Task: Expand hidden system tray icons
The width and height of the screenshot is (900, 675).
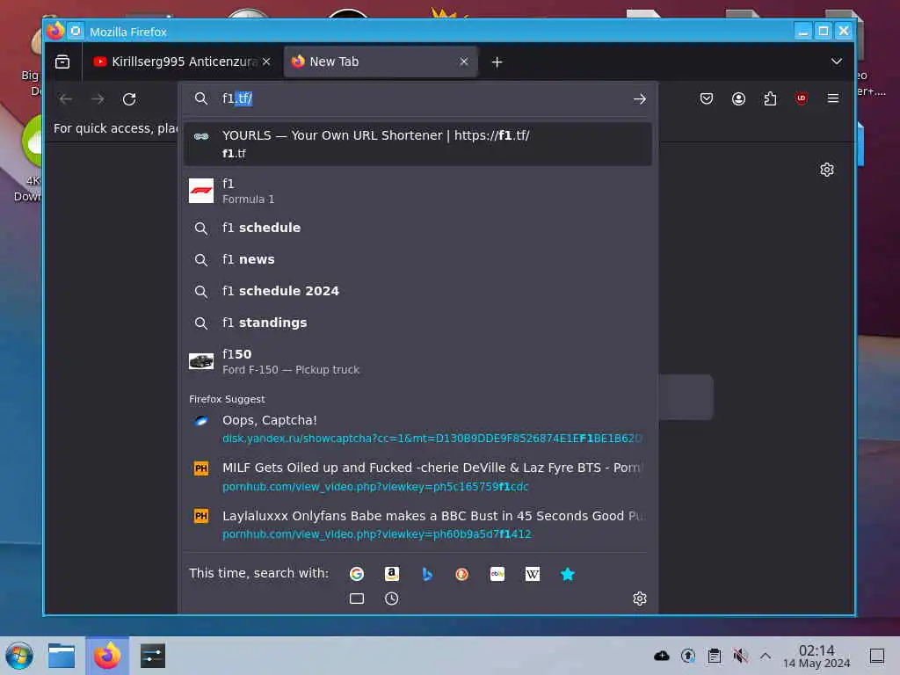Action: [766, 656]
